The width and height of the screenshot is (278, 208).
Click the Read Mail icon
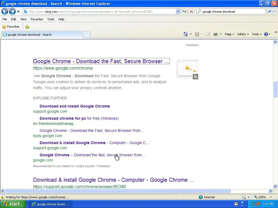[x=208, y=34]
